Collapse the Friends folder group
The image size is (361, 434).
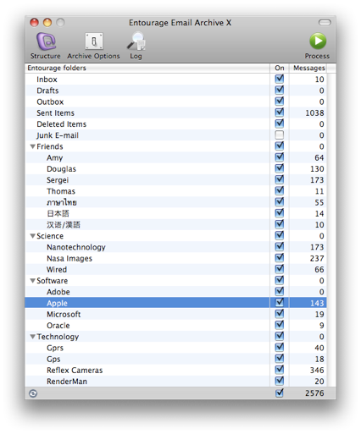point(33,146)
